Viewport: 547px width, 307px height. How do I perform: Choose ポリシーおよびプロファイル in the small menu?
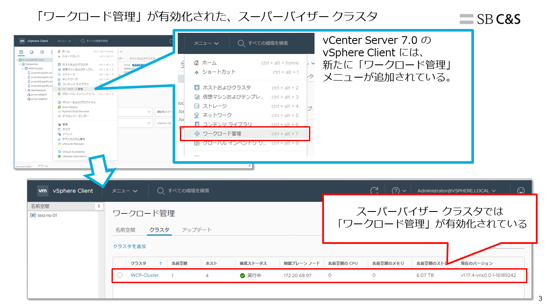[79, 102]
